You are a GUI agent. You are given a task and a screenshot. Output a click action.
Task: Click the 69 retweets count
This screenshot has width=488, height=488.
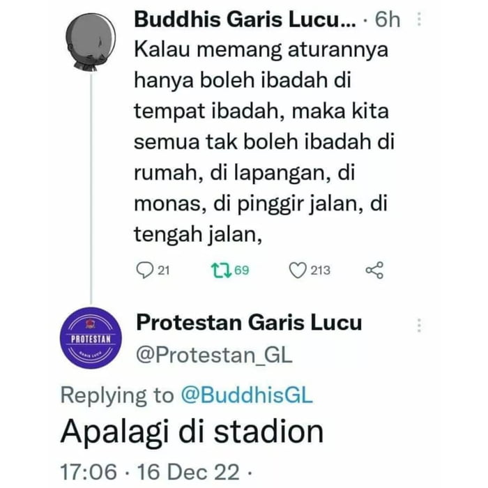pyautogui.click(x=241, y=270)
